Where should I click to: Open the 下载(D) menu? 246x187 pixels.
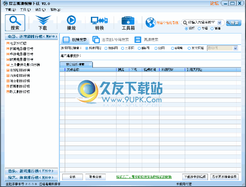[10, 10]
